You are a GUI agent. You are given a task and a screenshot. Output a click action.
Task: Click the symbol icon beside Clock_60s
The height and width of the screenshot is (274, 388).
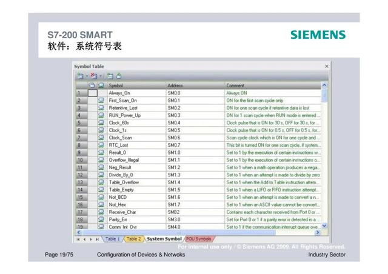pos(101,122)
